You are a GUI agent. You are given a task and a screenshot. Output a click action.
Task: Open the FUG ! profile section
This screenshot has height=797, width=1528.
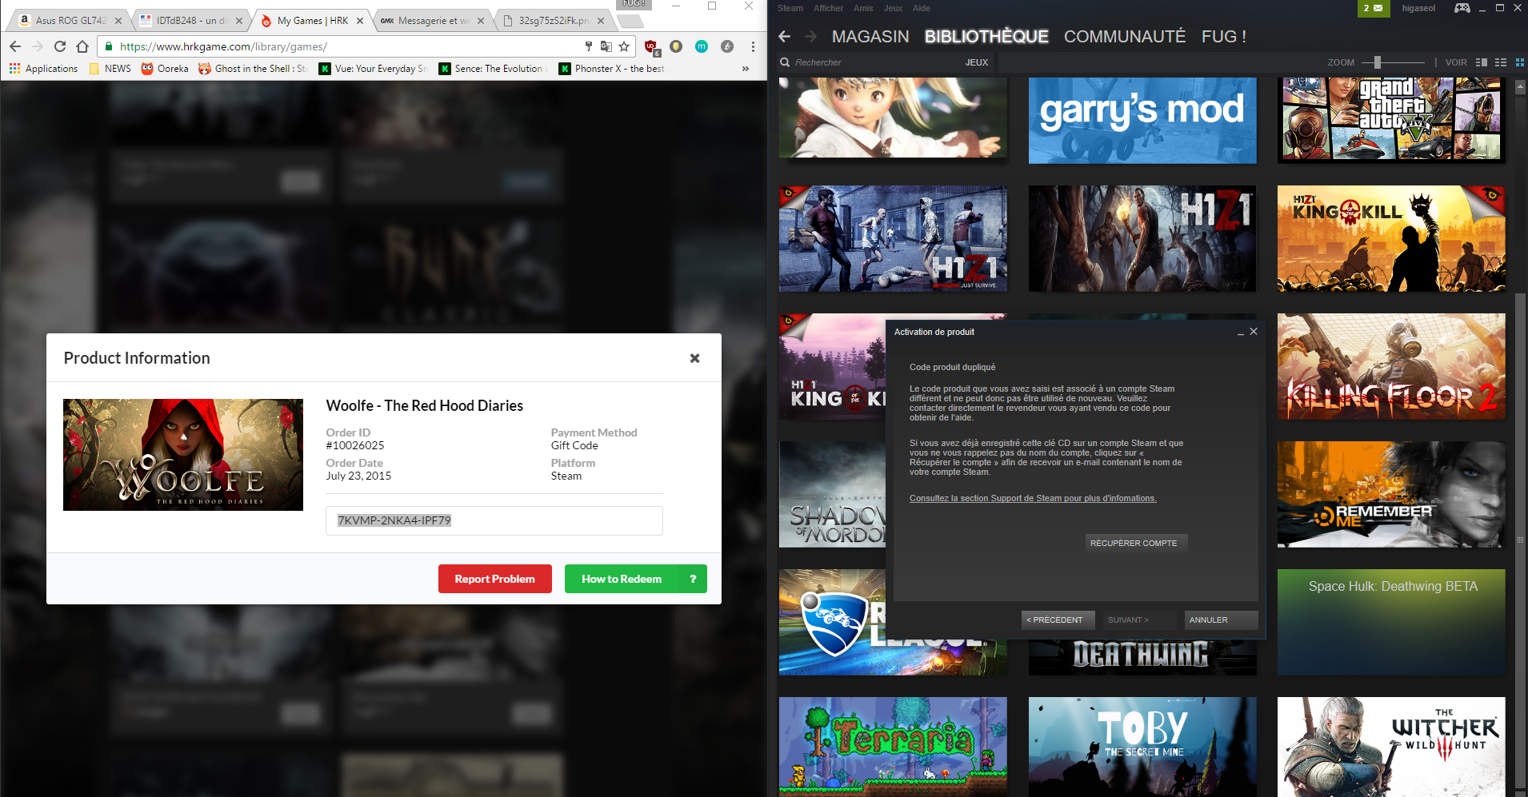point(1224,37)
